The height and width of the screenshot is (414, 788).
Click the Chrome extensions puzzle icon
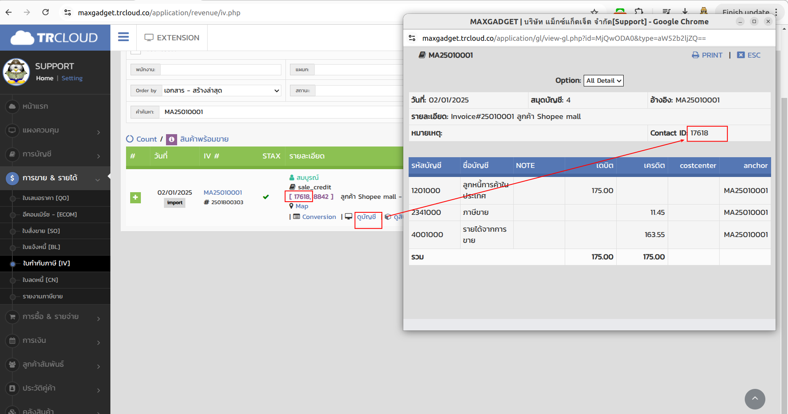point(639,12)
